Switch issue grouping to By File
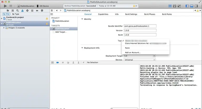This screenshot has height=109, width=202. 6,14
